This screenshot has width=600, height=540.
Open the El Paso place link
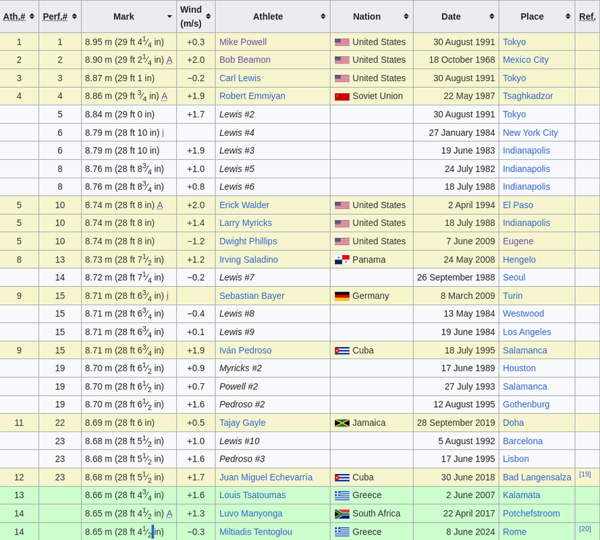coord(518,205)
